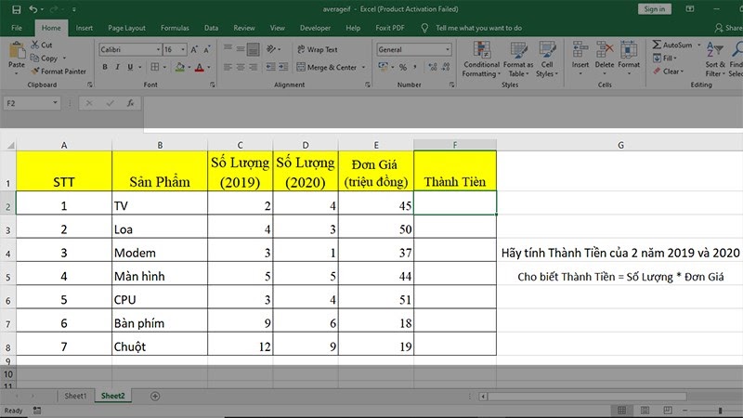Click the AutoSum sigma button
743x418 pixels.
coord(672,45)
